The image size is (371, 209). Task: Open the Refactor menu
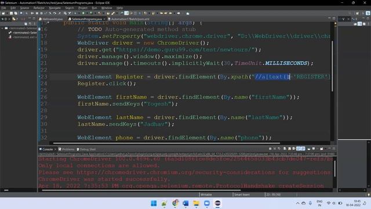[x=39, y=8]
